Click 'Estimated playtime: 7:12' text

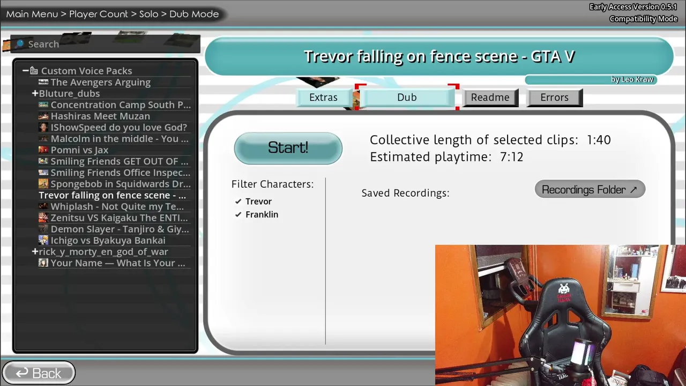click(x=446, y=157)
